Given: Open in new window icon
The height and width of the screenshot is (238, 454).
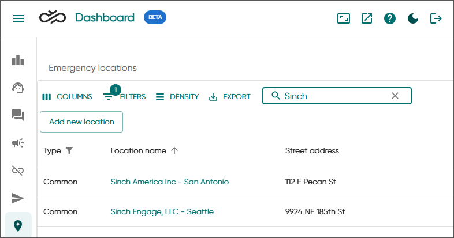Looking at the screenshot, I should pyautogui.click(x=367, y=18).
